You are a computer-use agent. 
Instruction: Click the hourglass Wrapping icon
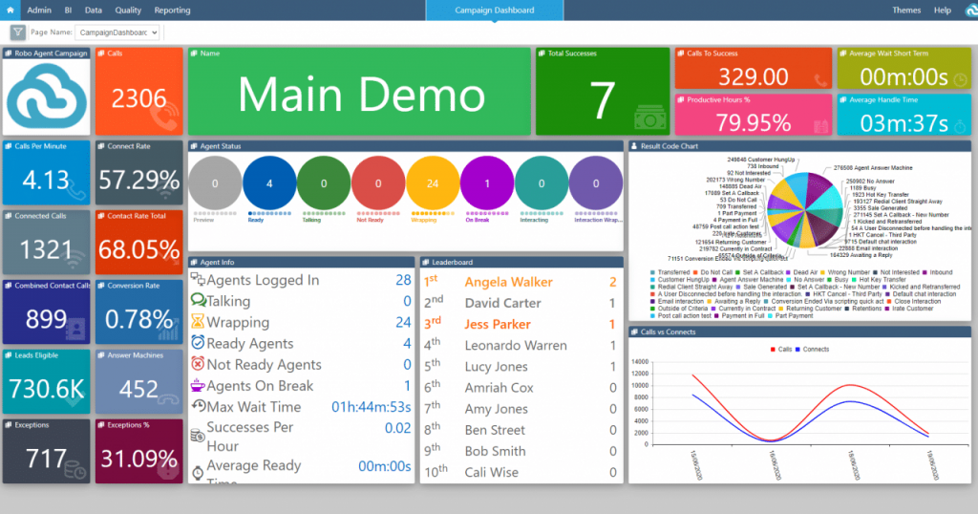(x=198, y=322)
